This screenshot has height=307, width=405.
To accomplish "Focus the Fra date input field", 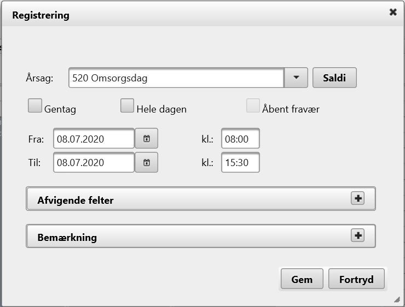I will pos(94,139).
